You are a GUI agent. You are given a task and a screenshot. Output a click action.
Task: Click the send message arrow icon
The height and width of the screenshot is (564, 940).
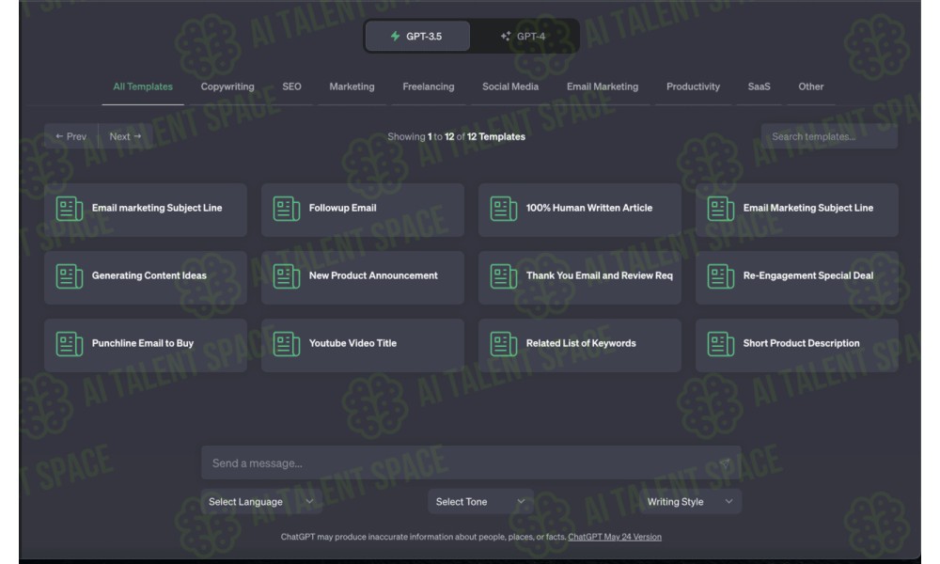725,463
